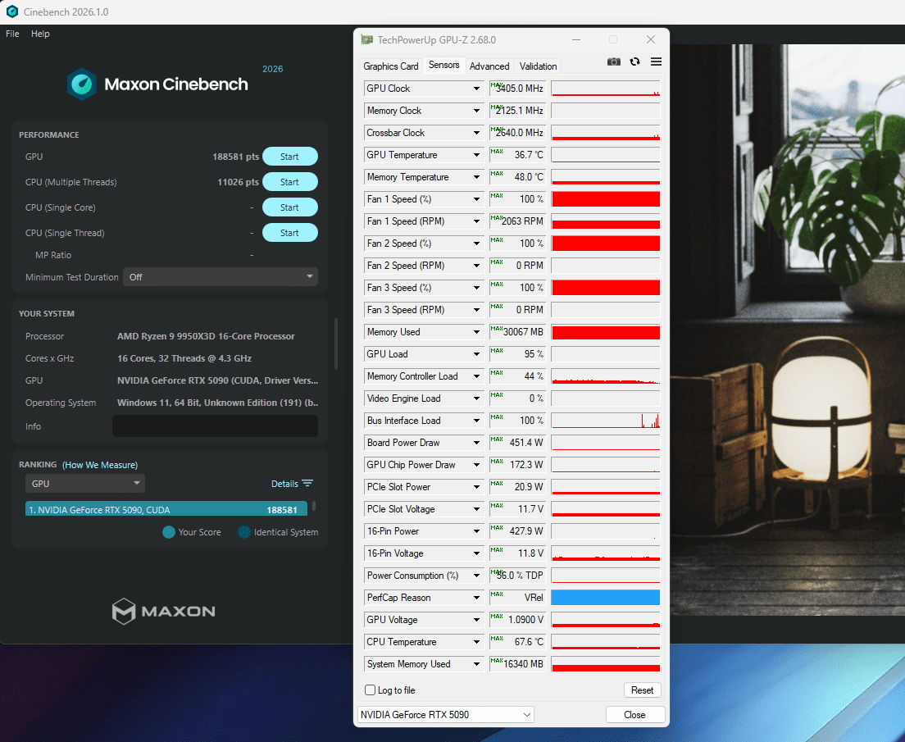This screenshot has height=742, width=905.
Task: Click the Cinebench logo in title bar
Action: [x=11, y=11]
